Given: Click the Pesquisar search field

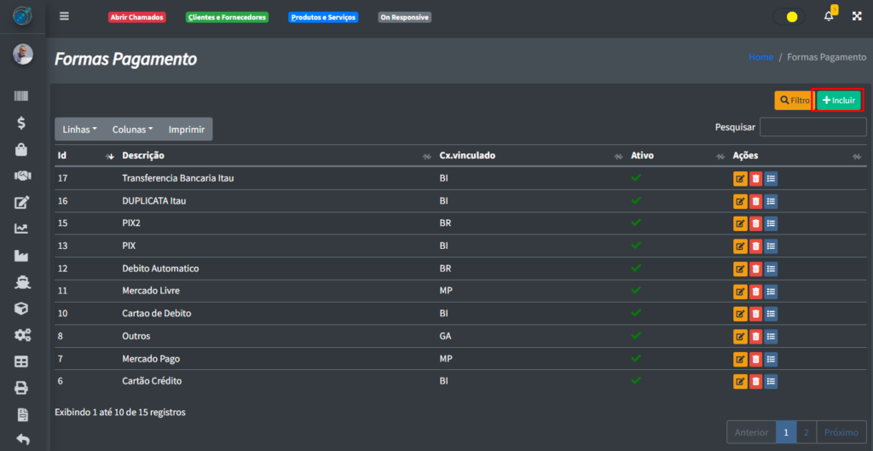Looking at the screenshot, I should [x=812, y=127].
